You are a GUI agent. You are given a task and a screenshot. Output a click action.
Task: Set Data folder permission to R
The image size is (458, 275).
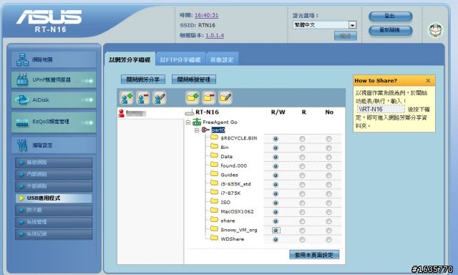pyautogui.click(x=302, y=158)
